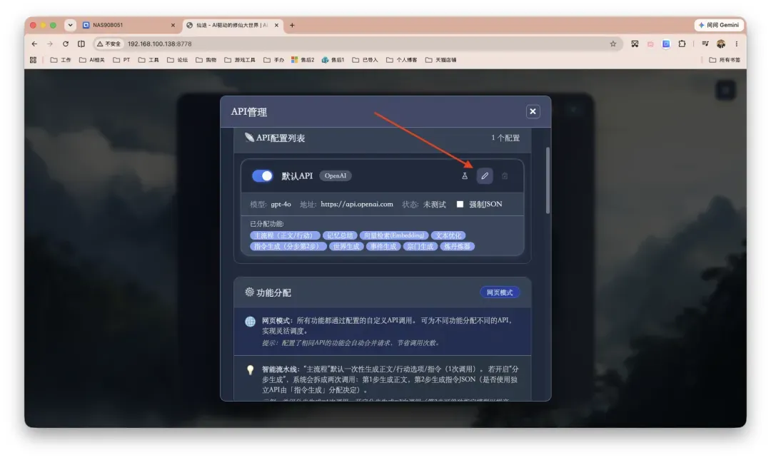Test the 默认API config via flask icon
The image size is (771, 460).
(465, 175)
